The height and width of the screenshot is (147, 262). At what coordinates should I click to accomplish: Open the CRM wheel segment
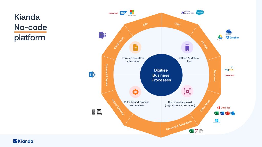178,24
